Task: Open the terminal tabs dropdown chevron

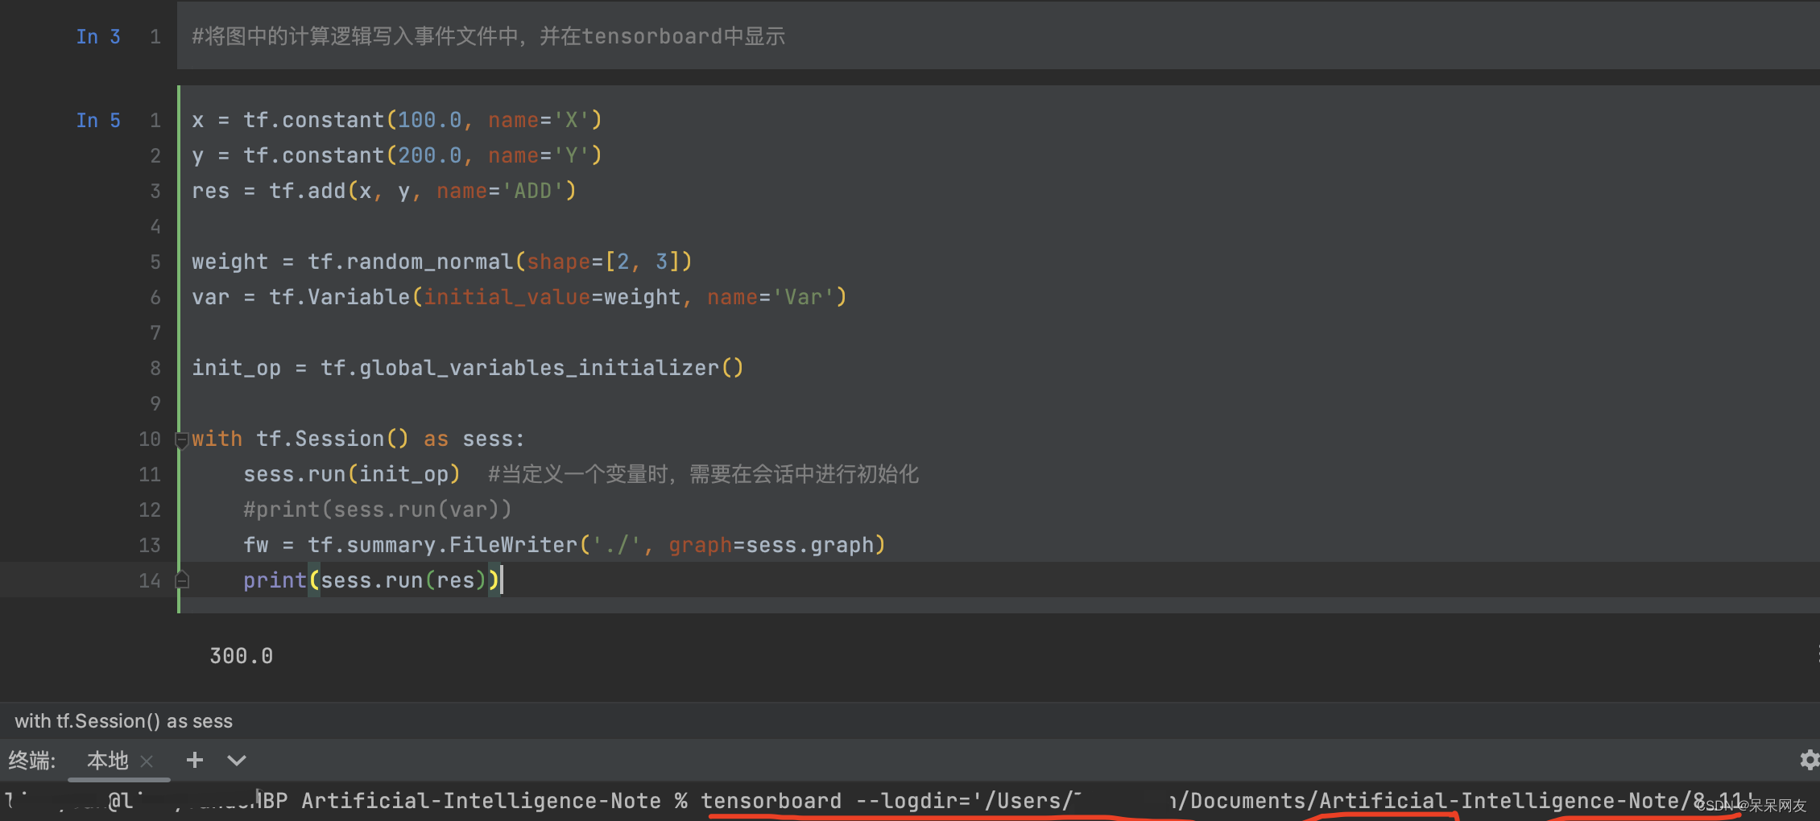Action: [x=236, y=760]
